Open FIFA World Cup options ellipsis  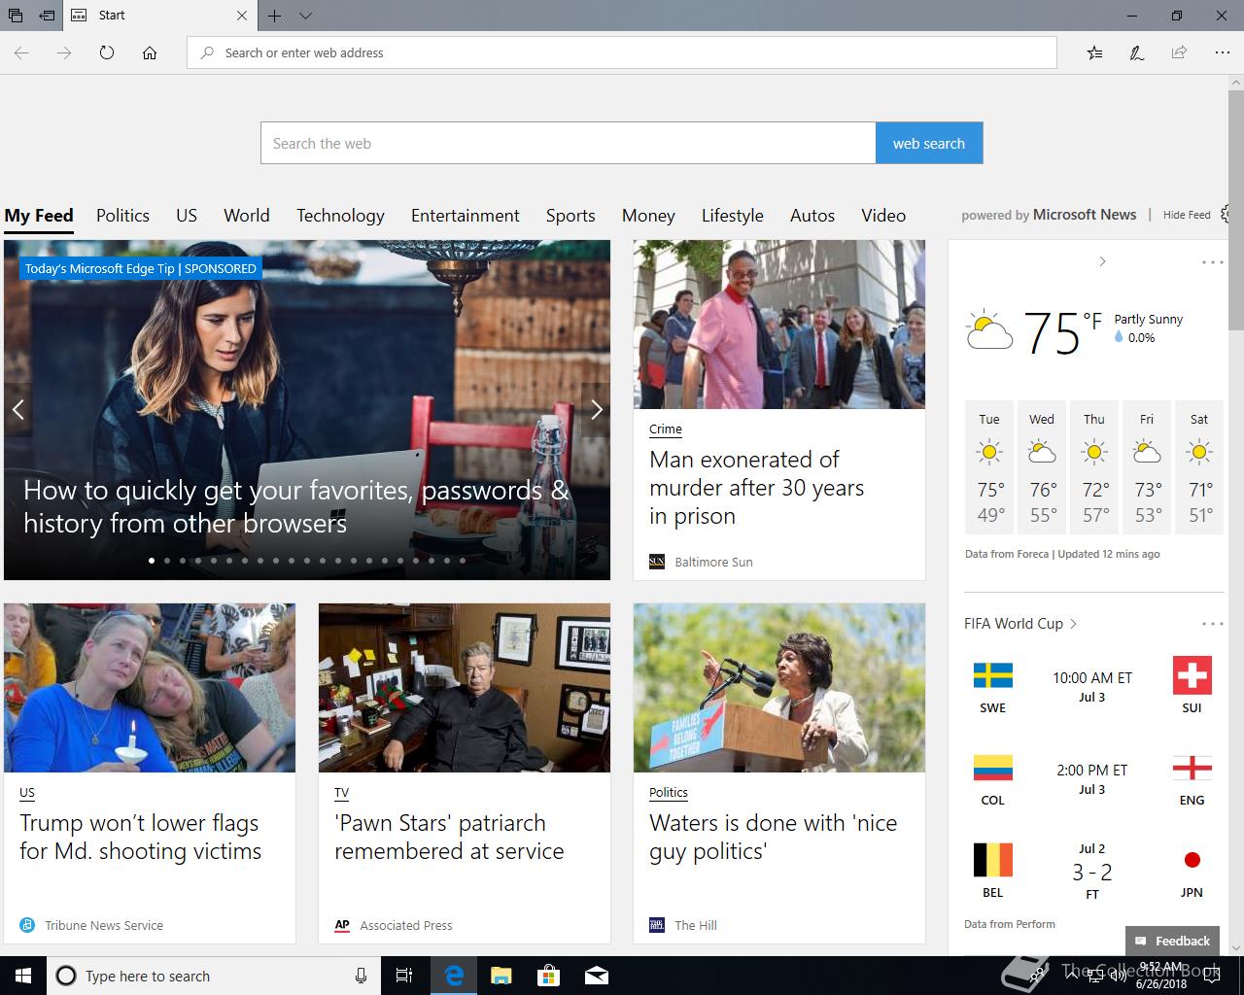[1212, 624]
